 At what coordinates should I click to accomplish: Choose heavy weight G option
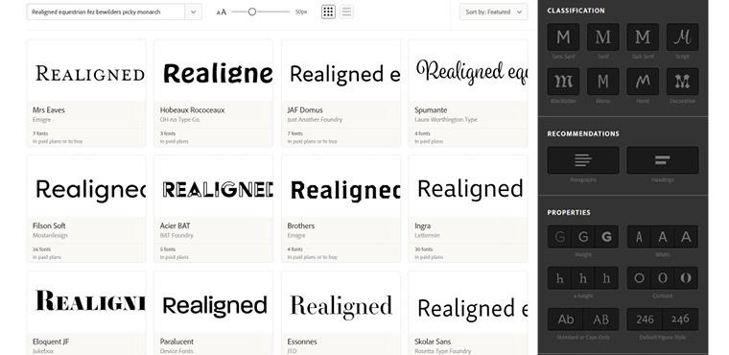click(x=607, y=237)
